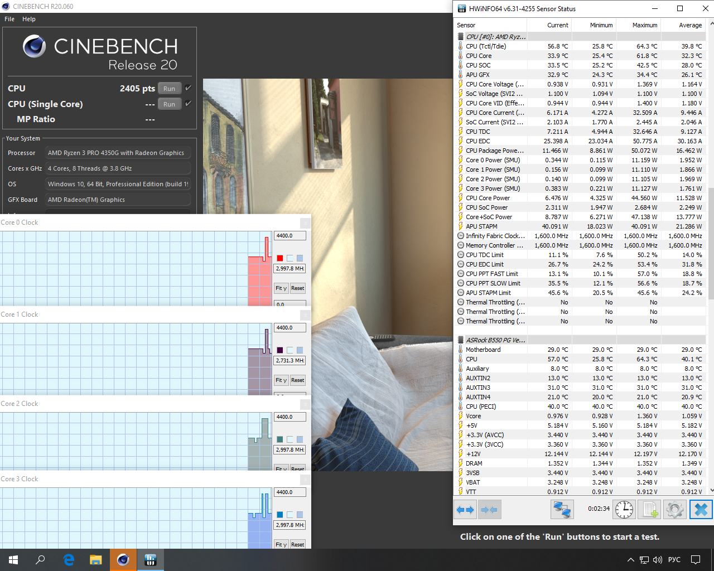This screenshot has height=571, width=714.
Task: Run the CPU benchmark test
Action: click(170, 89)
